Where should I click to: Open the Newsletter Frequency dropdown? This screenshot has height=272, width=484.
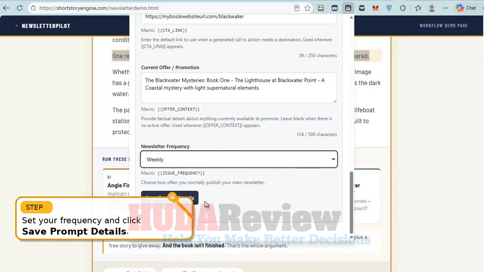pyautogui.click(x=239, y=160)
